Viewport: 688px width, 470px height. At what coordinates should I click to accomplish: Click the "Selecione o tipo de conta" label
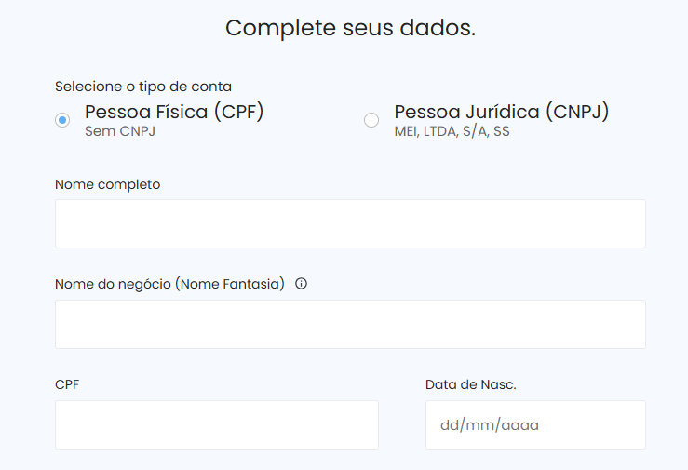pos(143,87)
